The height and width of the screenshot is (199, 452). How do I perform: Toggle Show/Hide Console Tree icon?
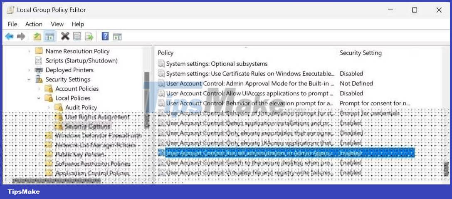coord(50,37)
